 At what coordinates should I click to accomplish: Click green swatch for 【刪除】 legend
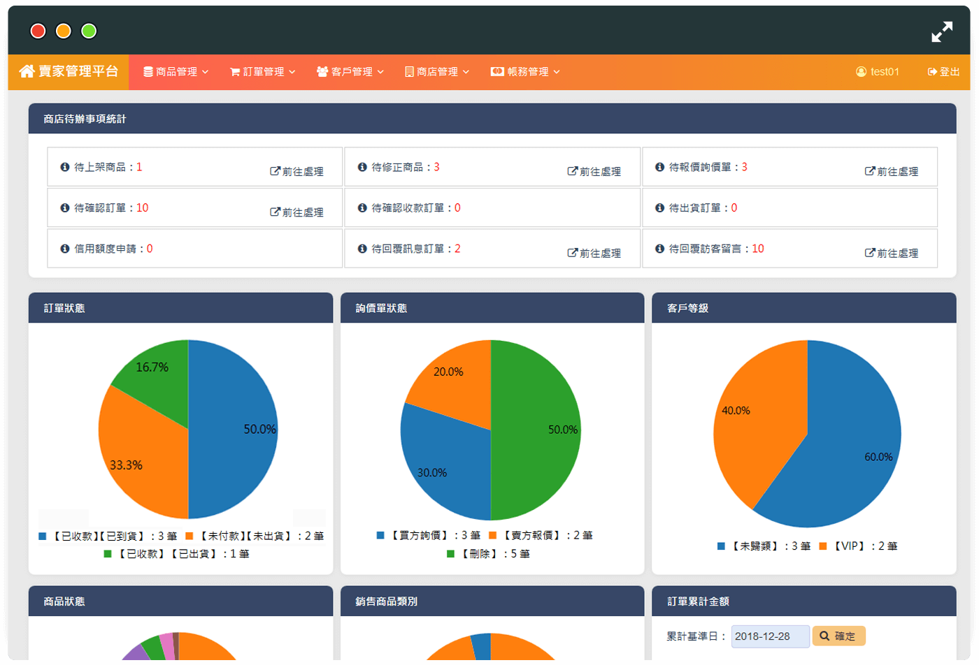[x=452, y=554]
